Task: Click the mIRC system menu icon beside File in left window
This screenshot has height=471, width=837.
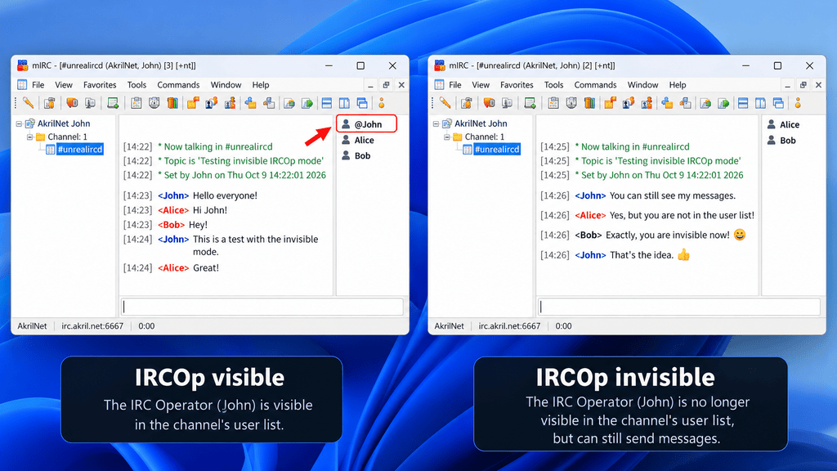Action: 22,84
